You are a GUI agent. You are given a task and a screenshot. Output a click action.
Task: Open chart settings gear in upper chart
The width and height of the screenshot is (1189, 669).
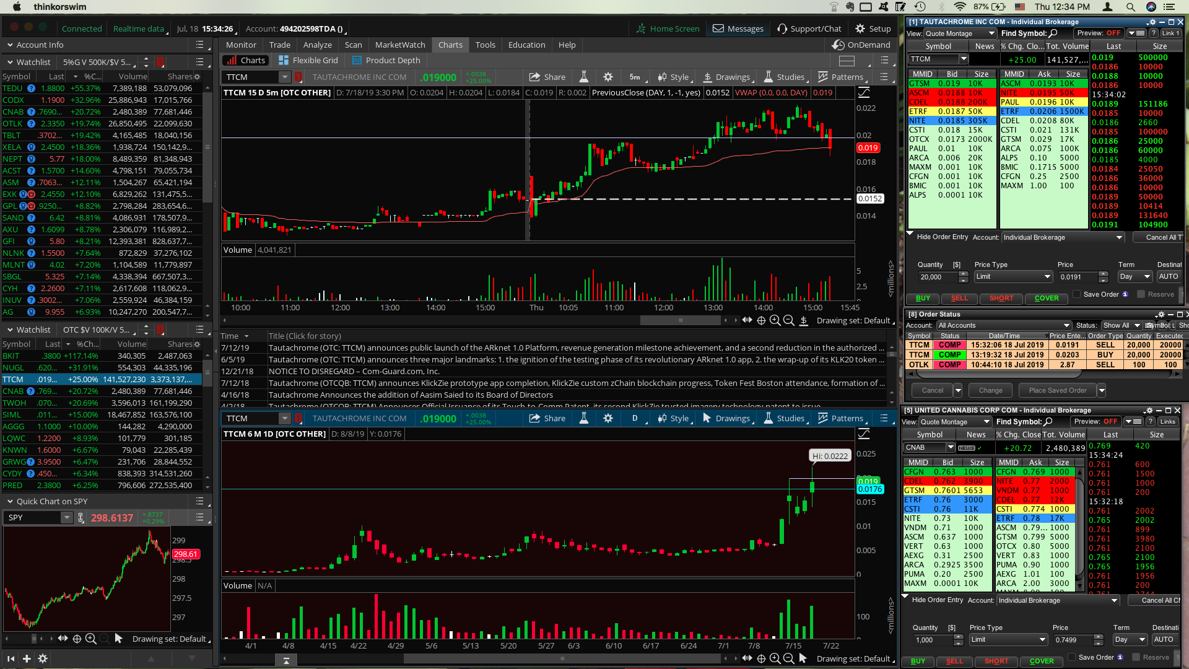[x=608, y=77]
